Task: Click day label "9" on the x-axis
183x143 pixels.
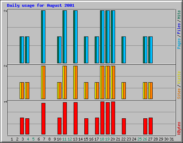Action: pyautogui.click(x=55, y=139)
